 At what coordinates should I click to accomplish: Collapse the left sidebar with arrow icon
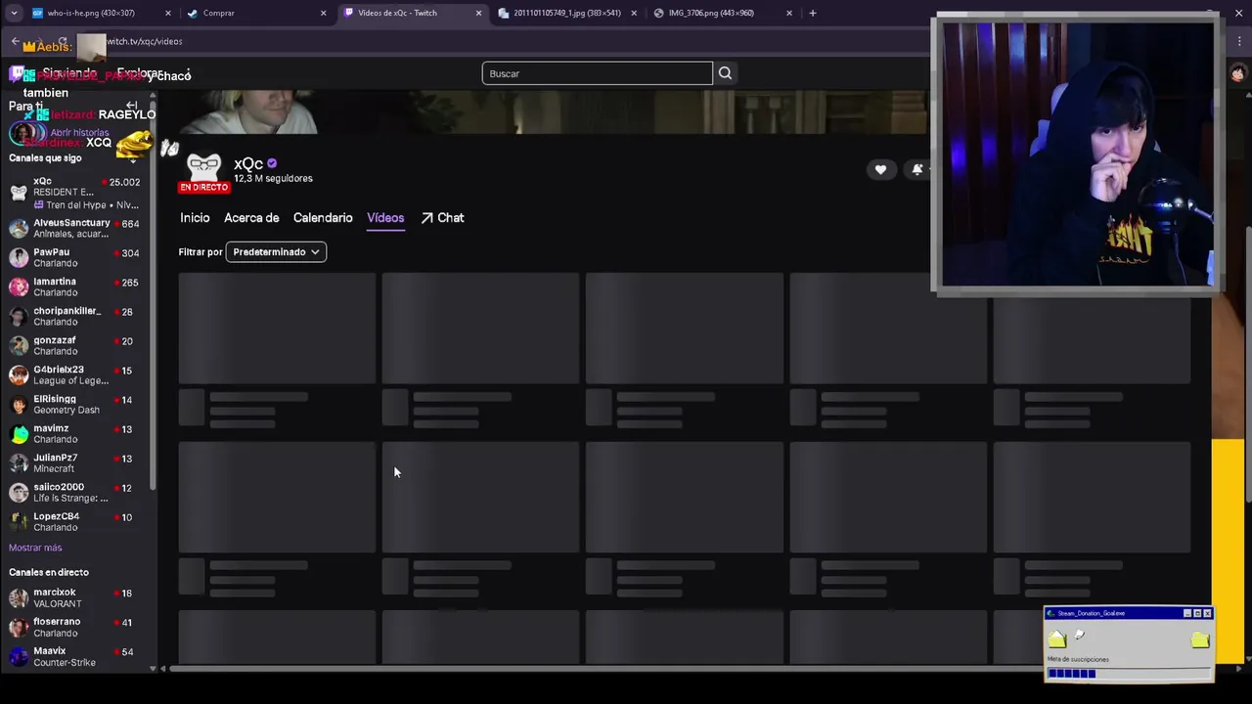tap(132, 106)
